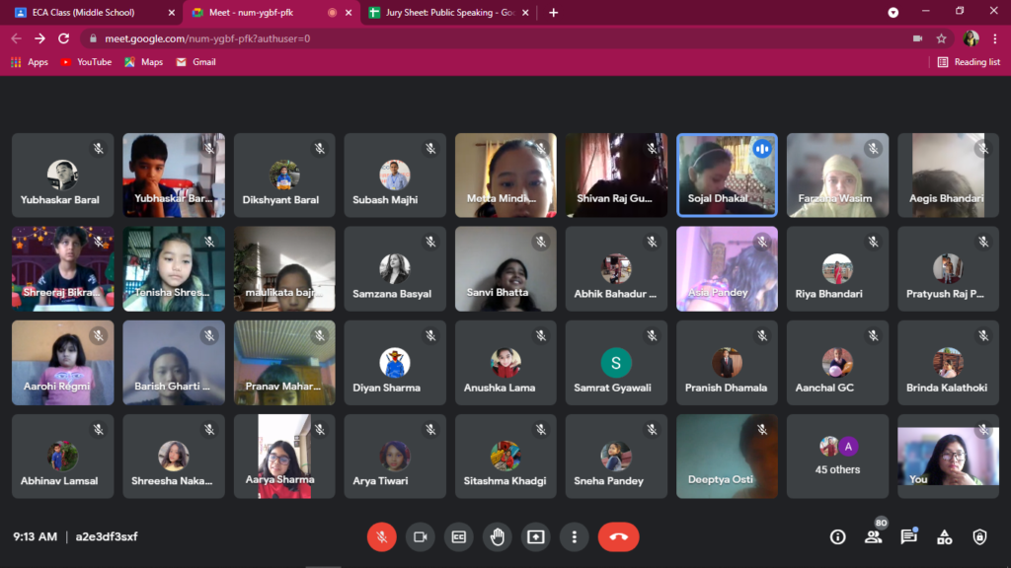Image resolution: width=1011 pixels, height=568 pixels.
Task: Open the meeting details info panel
Action: pyautogui.click(x=837, y=536)
